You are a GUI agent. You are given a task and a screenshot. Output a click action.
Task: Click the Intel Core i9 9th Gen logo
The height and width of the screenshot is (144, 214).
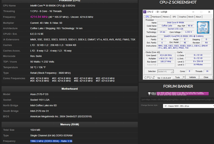203,27
